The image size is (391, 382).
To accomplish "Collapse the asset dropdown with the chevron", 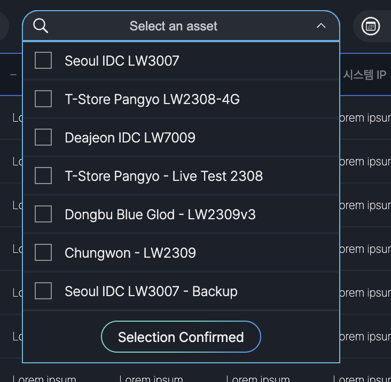I will 320,26.
